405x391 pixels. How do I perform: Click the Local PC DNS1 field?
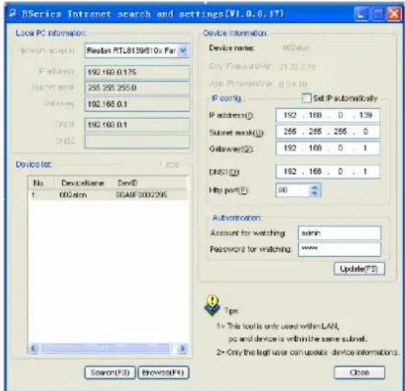click(x=137, y=125)
